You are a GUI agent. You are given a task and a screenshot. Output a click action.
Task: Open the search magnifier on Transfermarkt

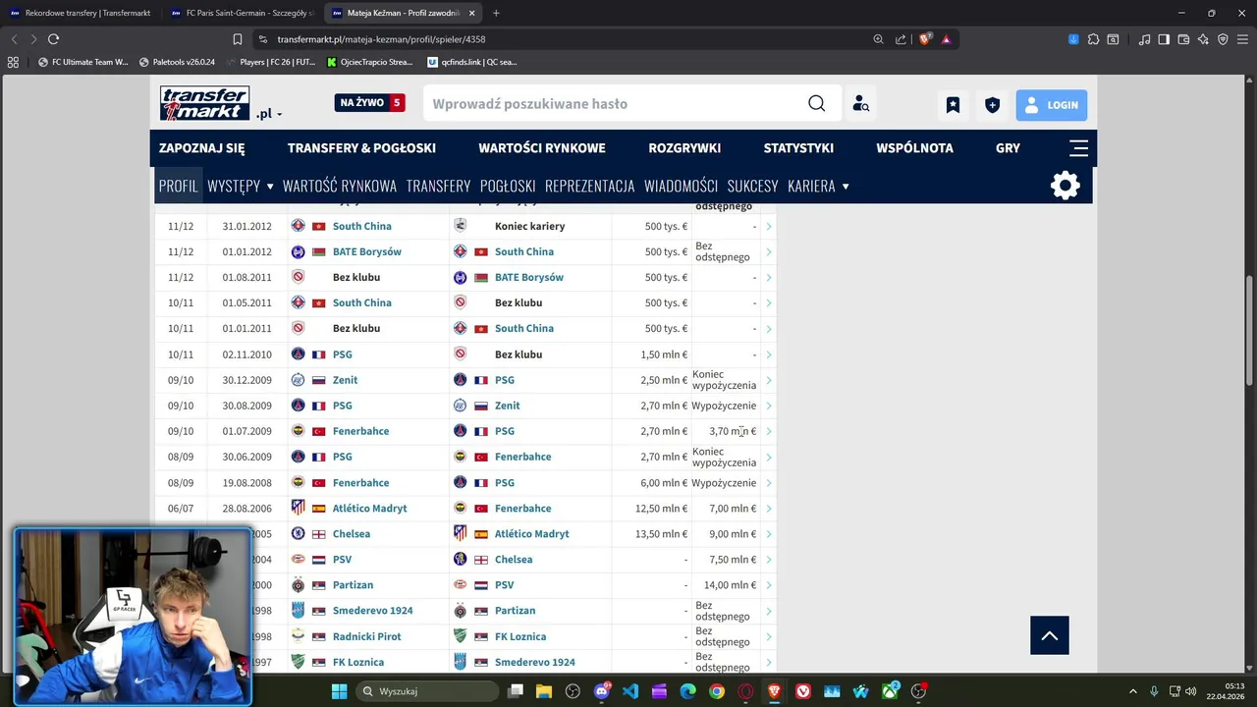(x=816, y=104)
